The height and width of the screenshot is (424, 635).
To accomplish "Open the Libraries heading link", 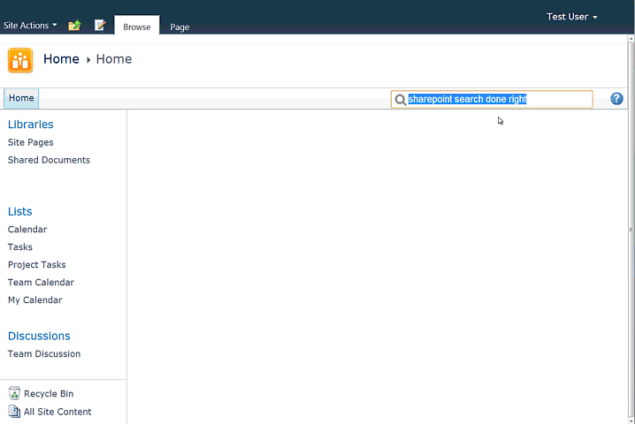I will click(x=31, y=125).
